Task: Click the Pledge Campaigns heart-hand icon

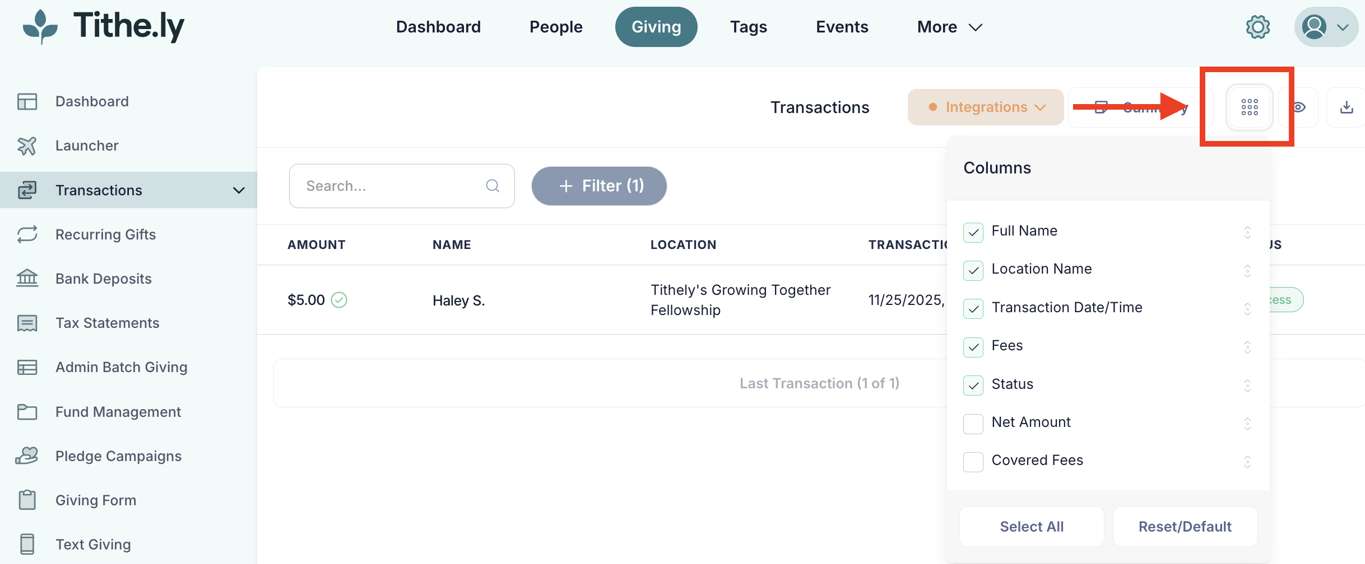Action: click(x=27, y=455)
